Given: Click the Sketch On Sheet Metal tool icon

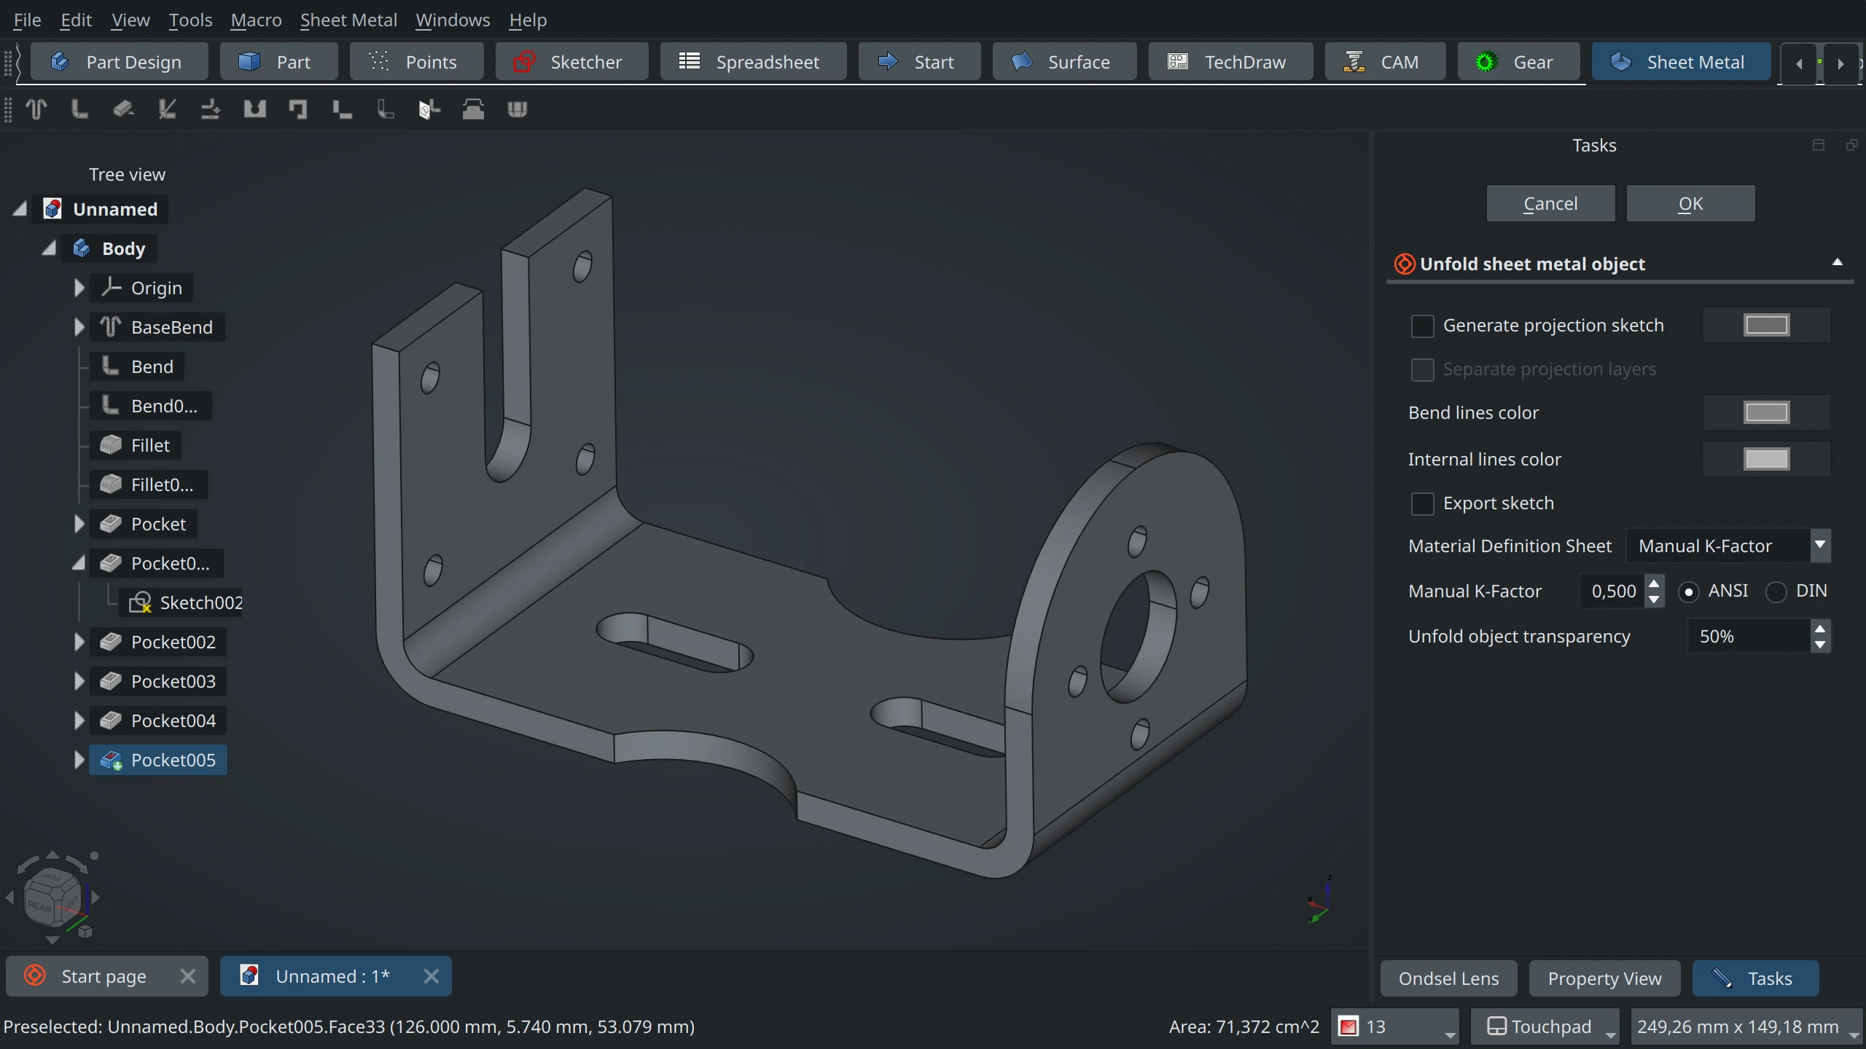Looking at the screenshot, I should (429, 109).
